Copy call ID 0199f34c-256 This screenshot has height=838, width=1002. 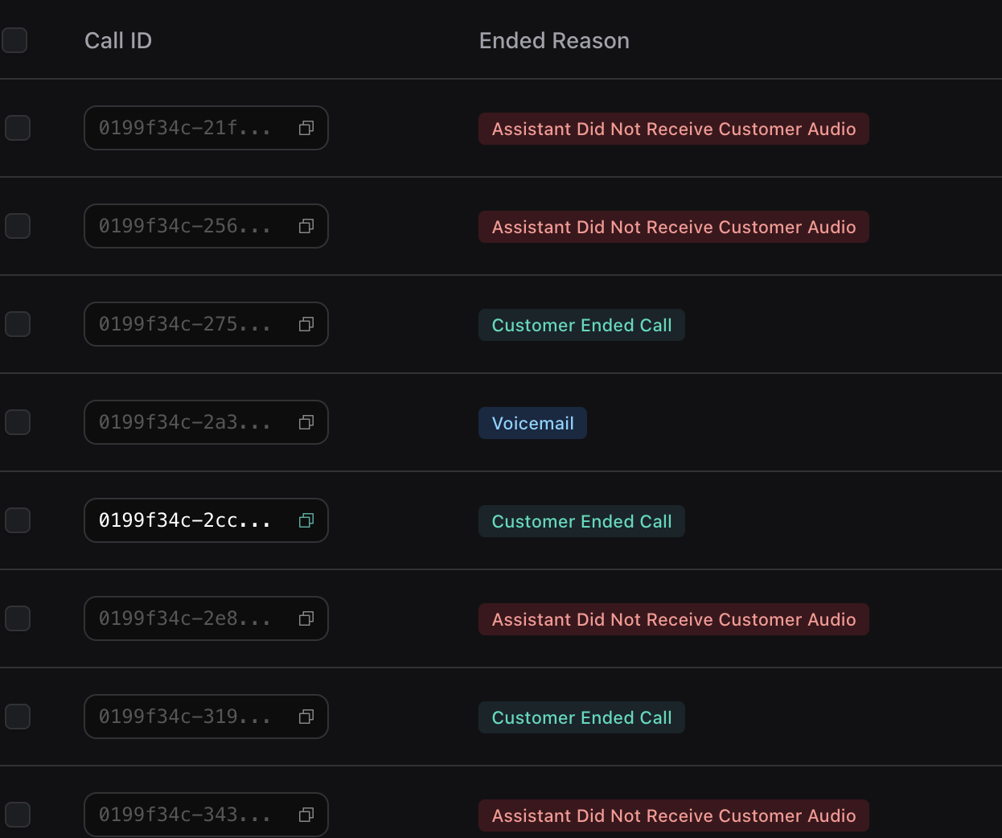click(x=306, y=227)
